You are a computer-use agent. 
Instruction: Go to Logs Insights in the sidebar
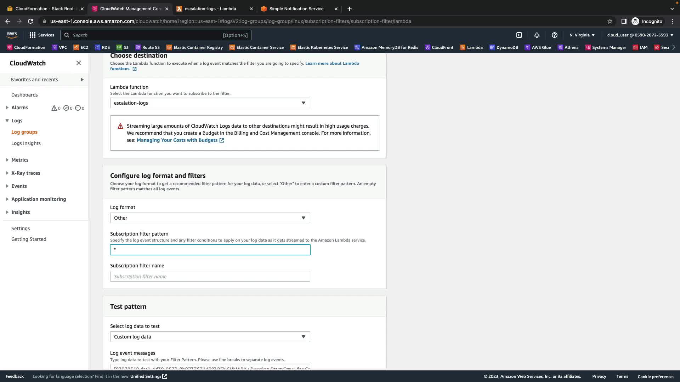[x=26, y=143]
